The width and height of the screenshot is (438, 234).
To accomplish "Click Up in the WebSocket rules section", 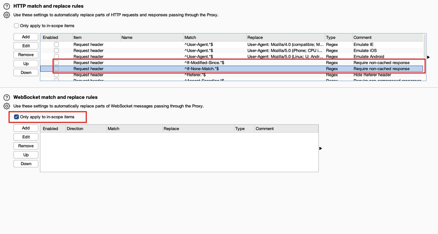I will 26,155.
